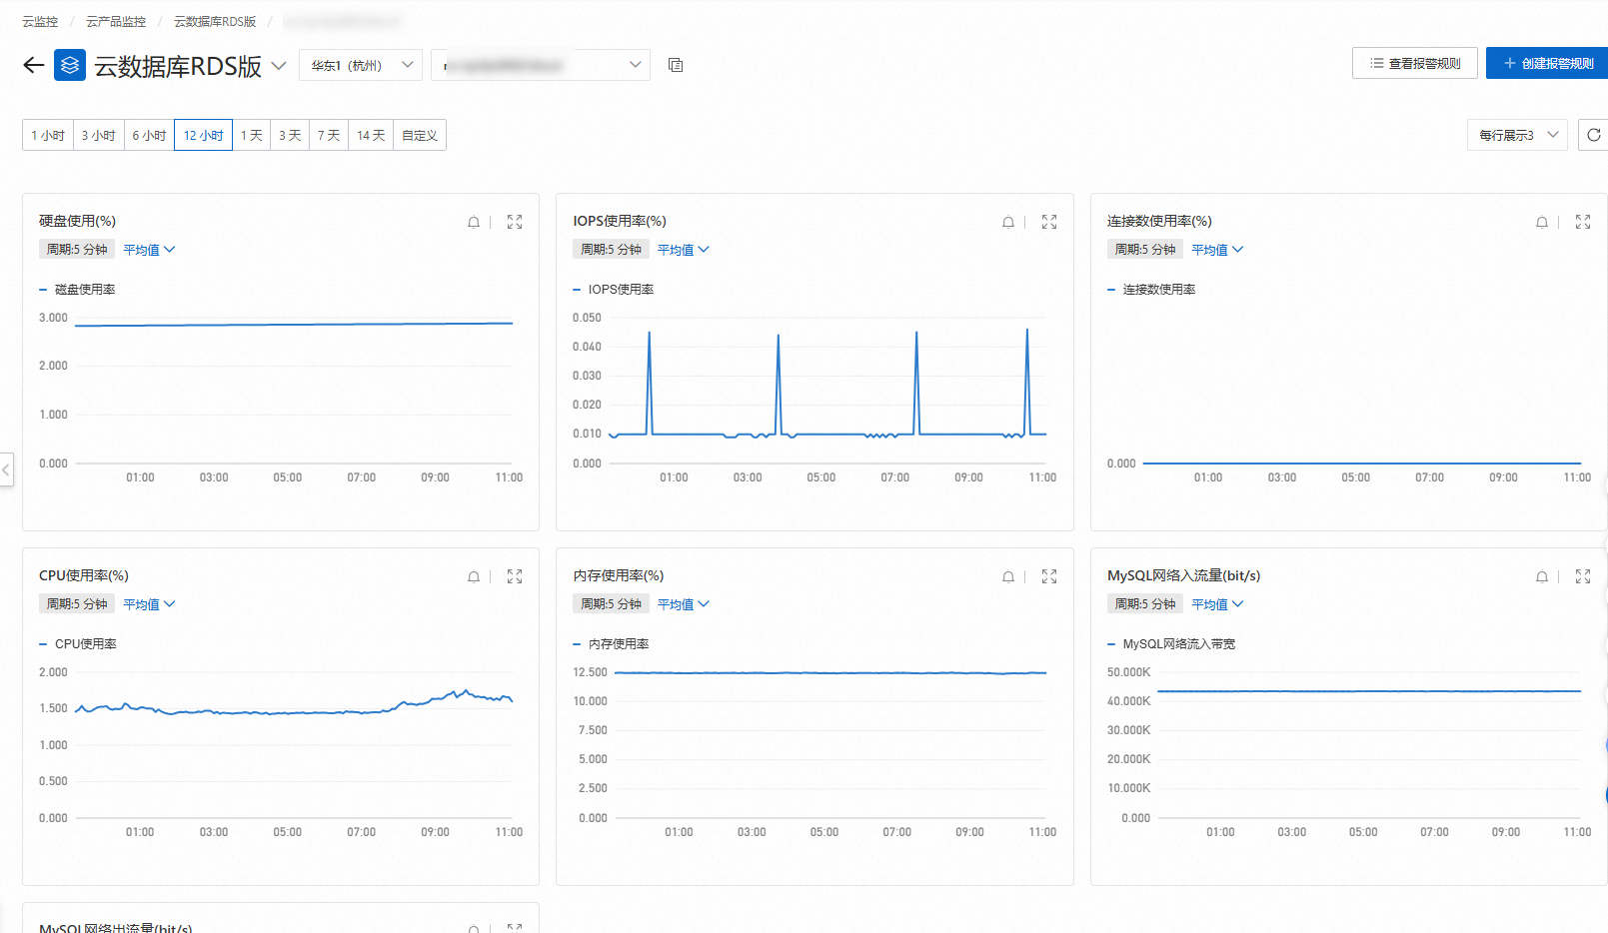Click the MySQL网络入流量(bit/s) chart title
This screenshot has height=933, width=1608.
click(x=1184, y=575)
